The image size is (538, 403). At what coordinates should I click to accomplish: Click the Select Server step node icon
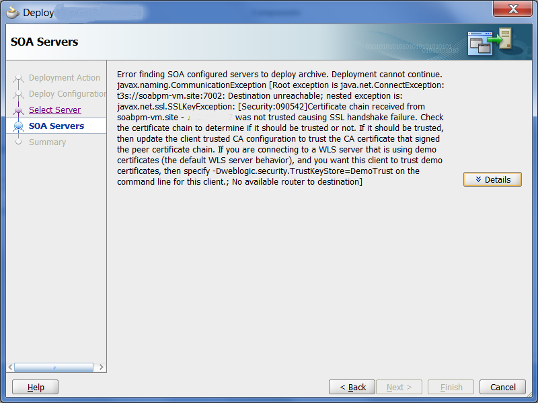[x=19, y=110]
